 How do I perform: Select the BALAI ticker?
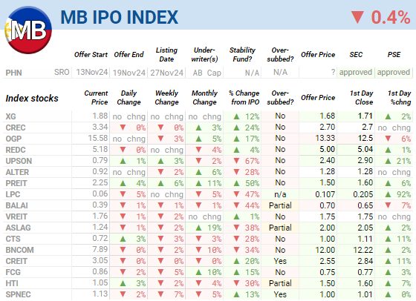(x=16, y=205)
